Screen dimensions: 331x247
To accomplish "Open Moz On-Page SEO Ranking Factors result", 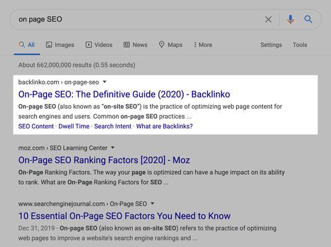I will [104, 160].
